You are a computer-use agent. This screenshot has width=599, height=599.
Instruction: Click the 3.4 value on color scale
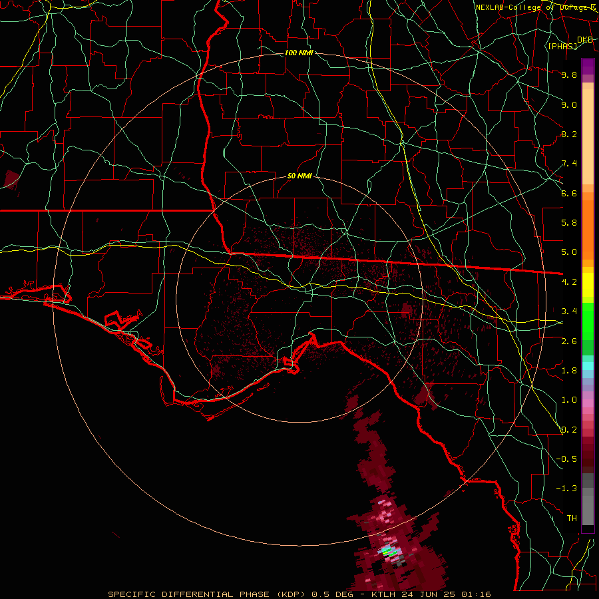(569, 311)
